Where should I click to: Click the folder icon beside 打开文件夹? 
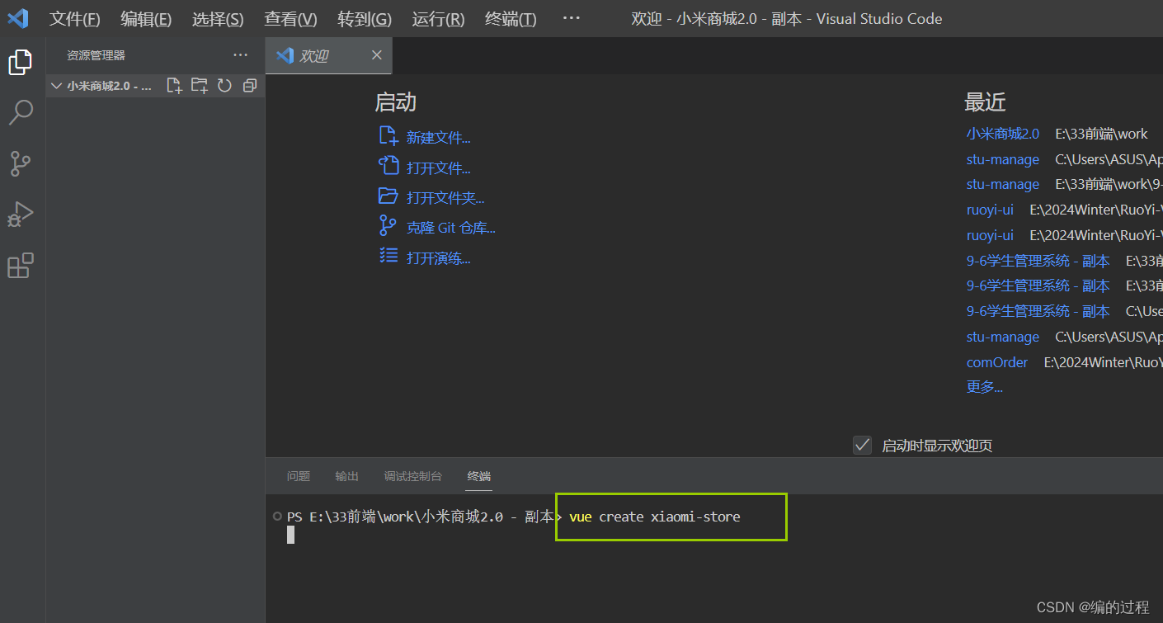click(x=388, y=196)
